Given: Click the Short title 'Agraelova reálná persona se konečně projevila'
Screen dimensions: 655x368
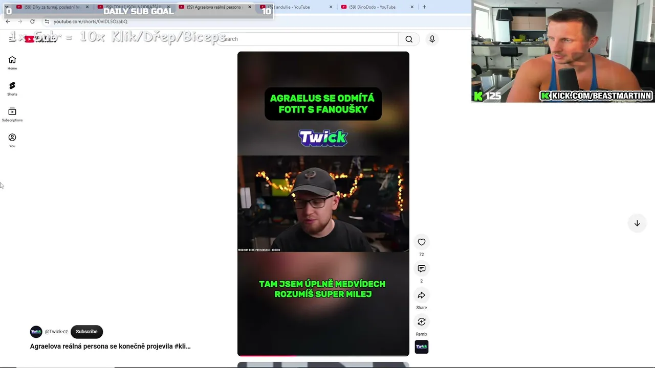Looking at the screenshot, I should [x=110, y=346].
